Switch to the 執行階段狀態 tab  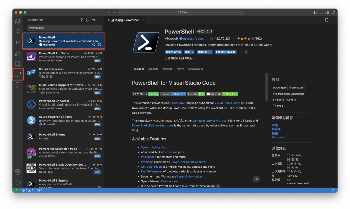pyautogui.click(x=196, y=69)
